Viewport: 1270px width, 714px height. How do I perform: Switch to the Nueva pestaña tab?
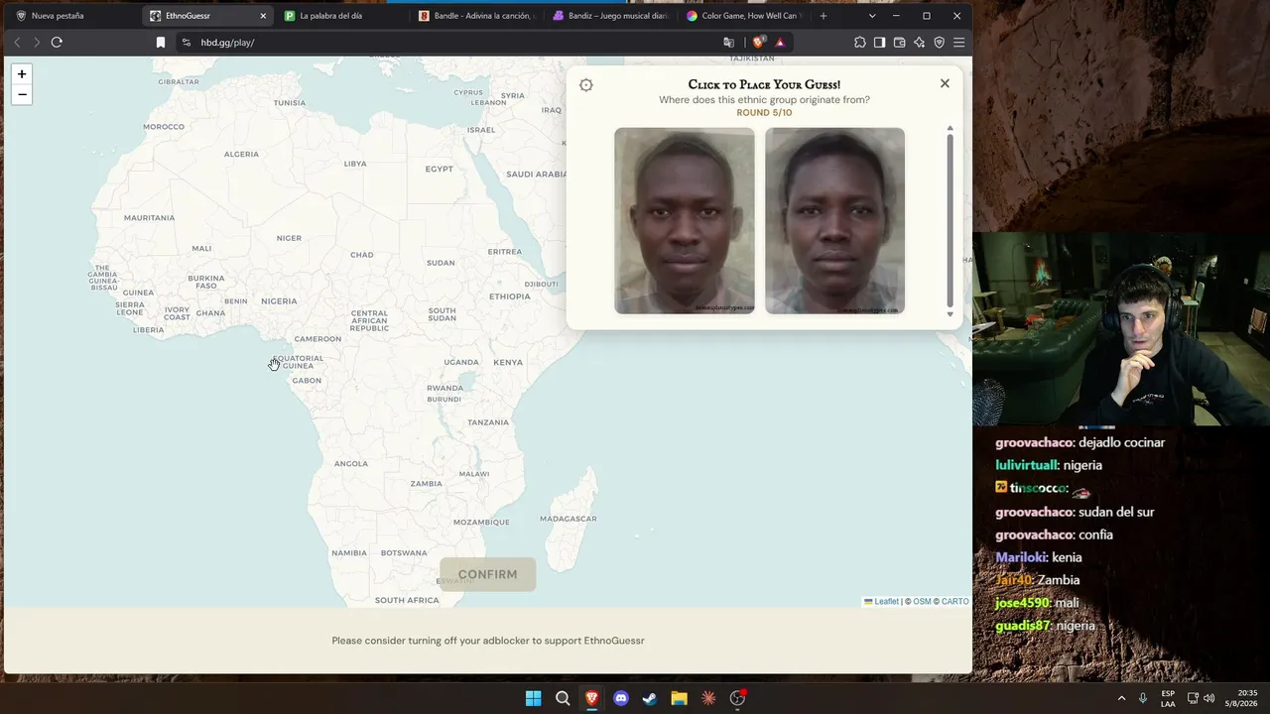(71, 16)
